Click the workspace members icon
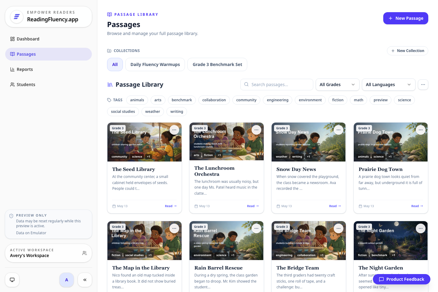The width and height of the screenshot is (438, 292). point(85,253)
